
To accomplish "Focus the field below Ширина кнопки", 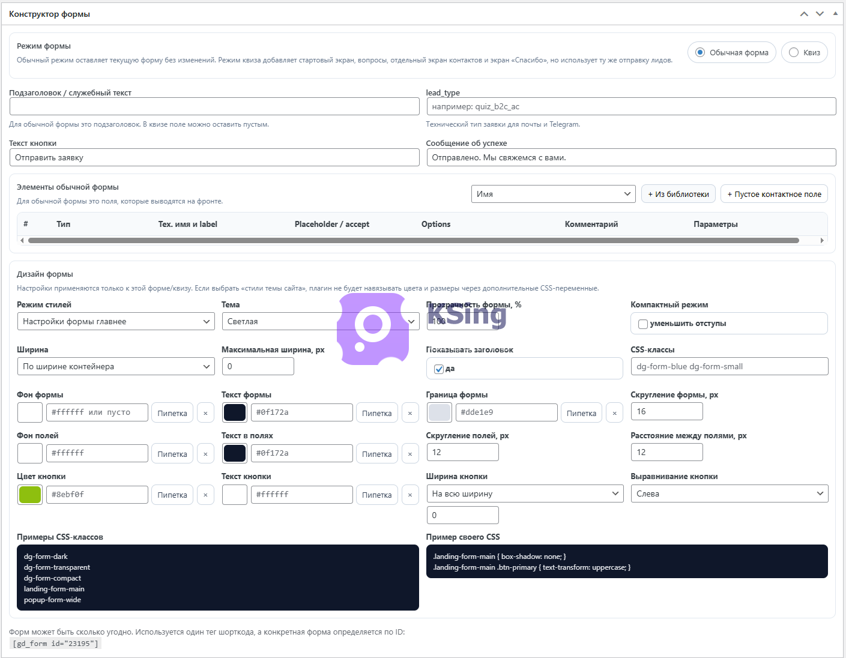I will [463, 515].
